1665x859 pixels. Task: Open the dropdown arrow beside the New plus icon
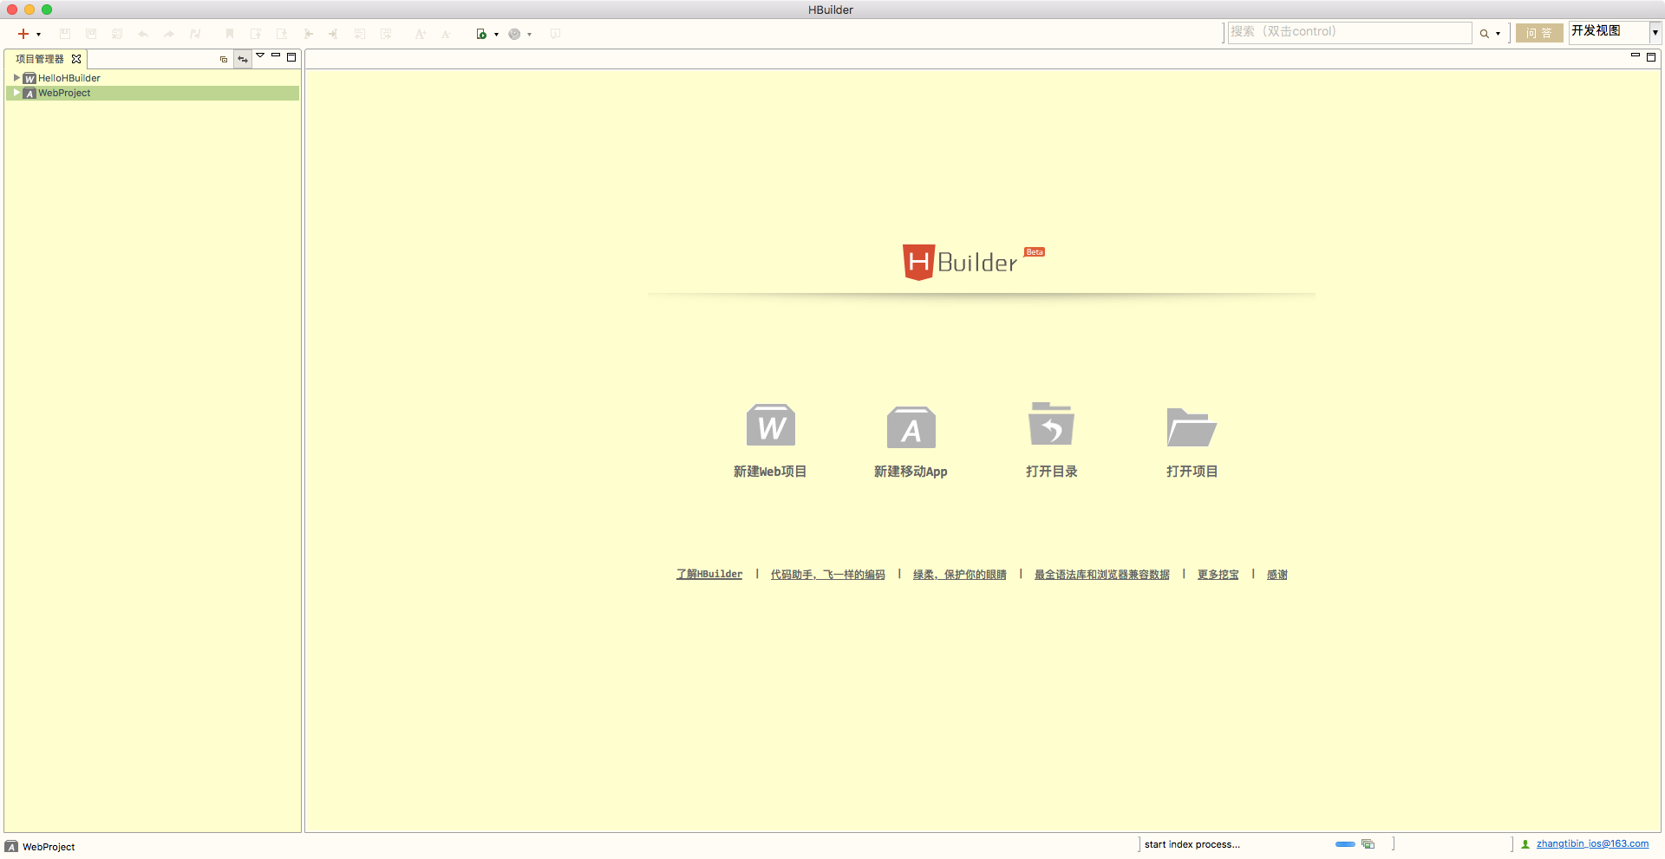tap(38, 35)
